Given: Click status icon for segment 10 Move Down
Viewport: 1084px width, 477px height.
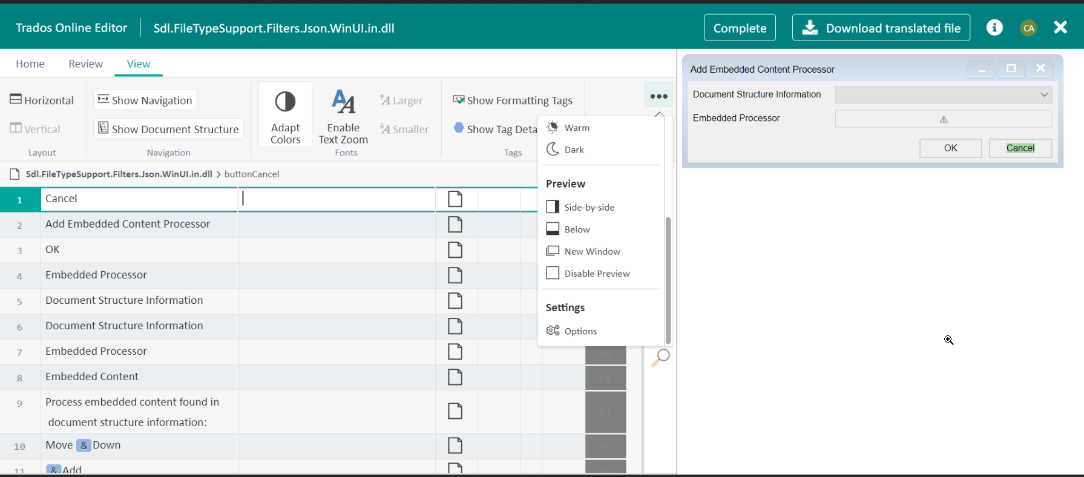Looking at the screenshot, I should 455,446.
